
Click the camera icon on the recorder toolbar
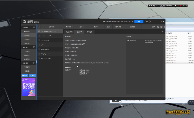pos(183,6)
